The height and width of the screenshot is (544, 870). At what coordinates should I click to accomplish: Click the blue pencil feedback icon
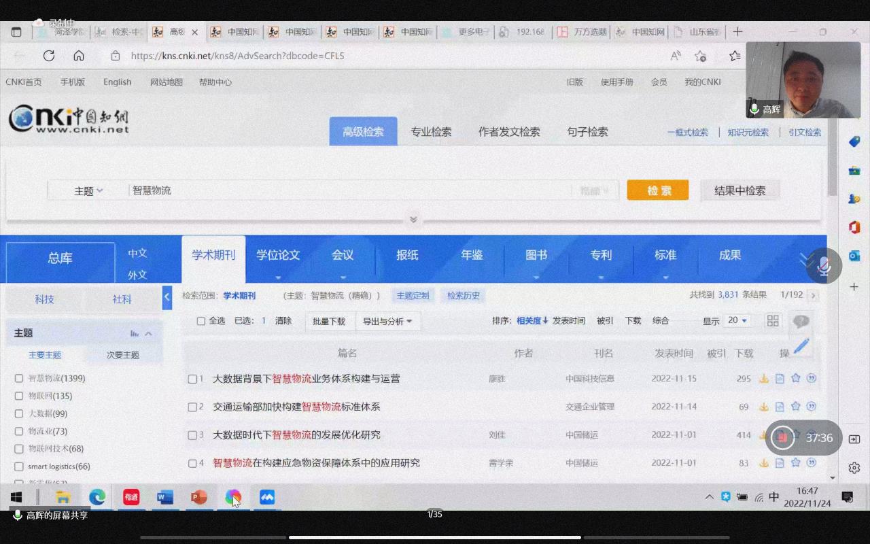tap(801, 345)
